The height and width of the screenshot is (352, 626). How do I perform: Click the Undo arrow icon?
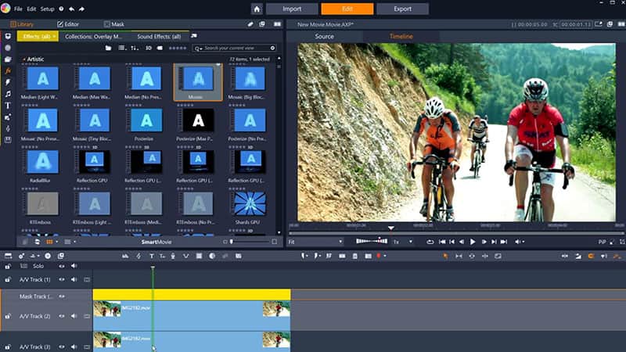[71, 9]
